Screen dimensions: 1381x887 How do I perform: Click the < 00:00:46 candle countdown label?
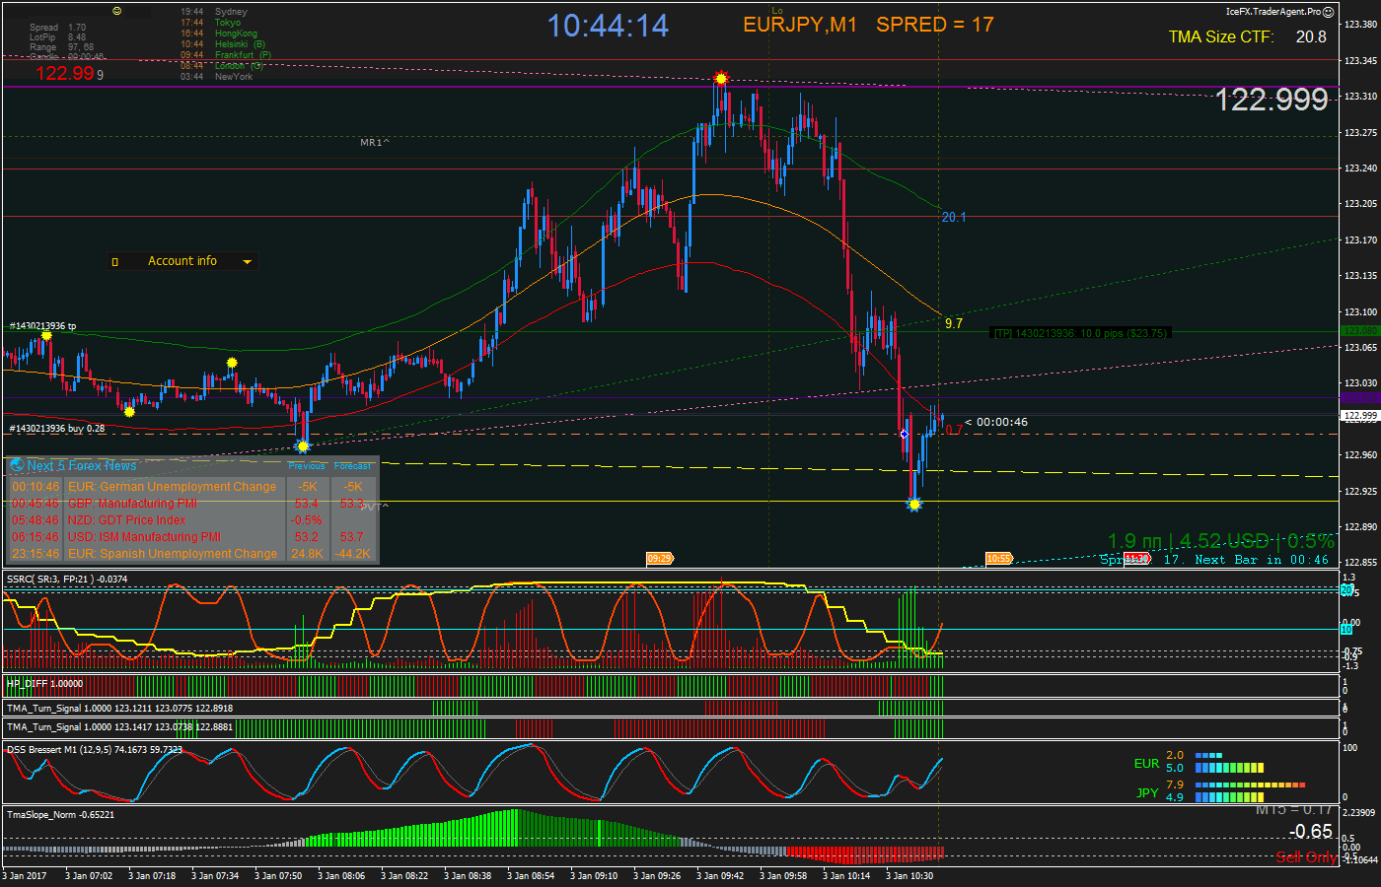point(996,422)
